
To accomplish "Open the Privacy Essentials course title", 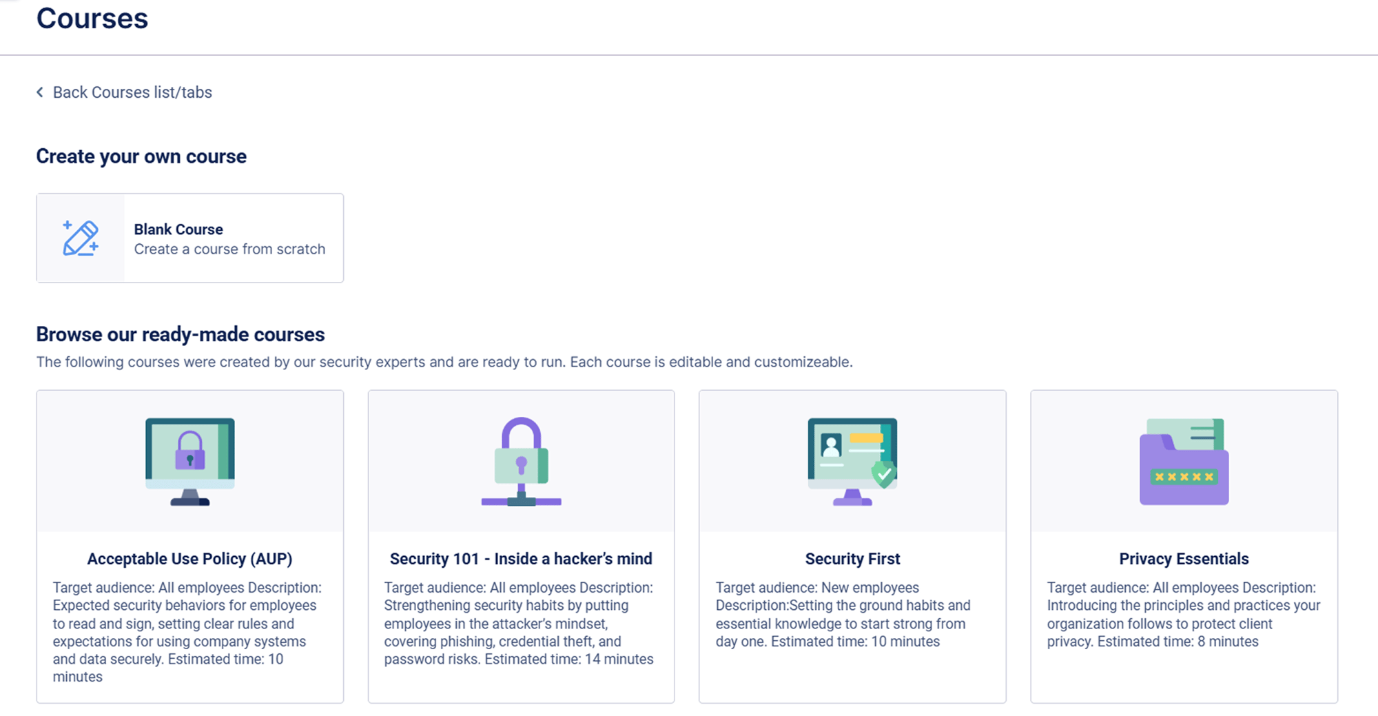I will pyautogui.click(x=1184, y=559).
